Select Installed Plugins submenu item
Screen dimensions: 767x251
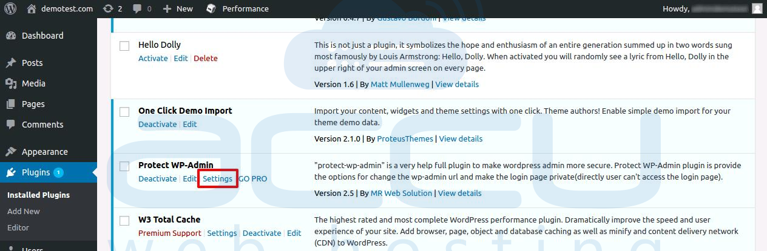tap(38, 195)
